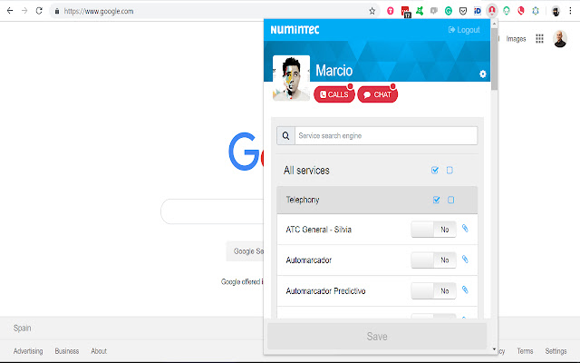Open the Pocket extension icon
Viewport: 580px width, 363px height.
[x=463, y=11]
